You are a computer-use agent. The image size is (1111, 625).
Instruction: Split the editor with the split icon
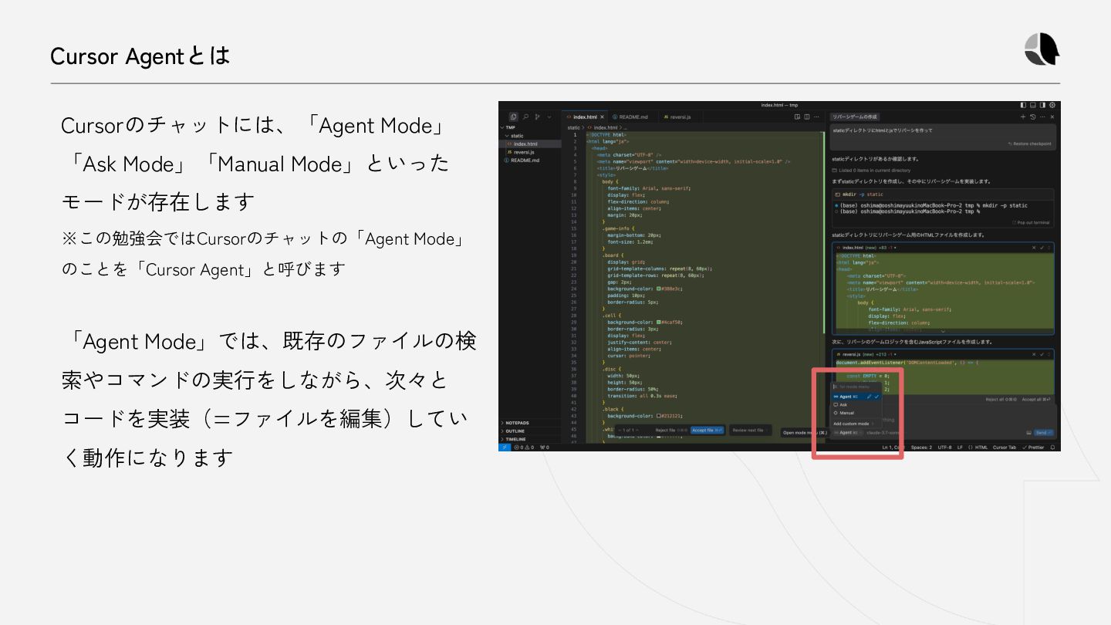(x=807, y=117)
